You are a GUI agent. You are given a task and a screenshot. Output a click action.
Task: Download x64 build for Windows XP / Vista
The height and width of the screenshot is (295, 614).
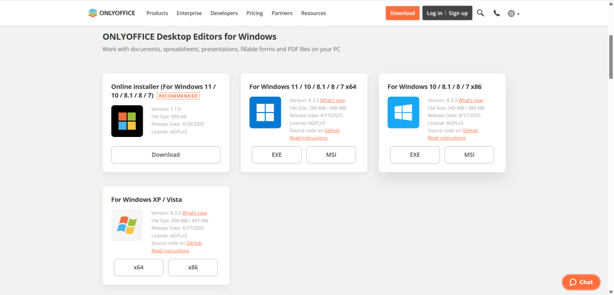(x=139, y=268)
